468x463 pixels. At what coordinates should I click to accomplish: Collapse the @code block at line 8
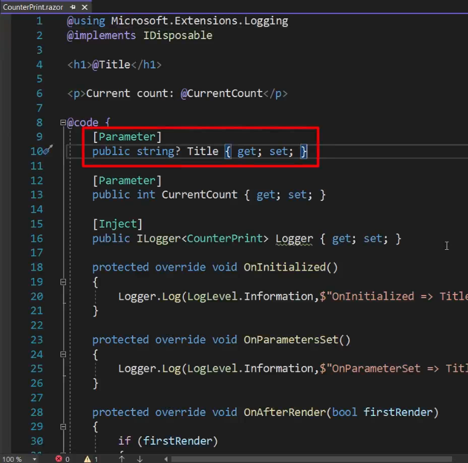click(x=63, y=122)
